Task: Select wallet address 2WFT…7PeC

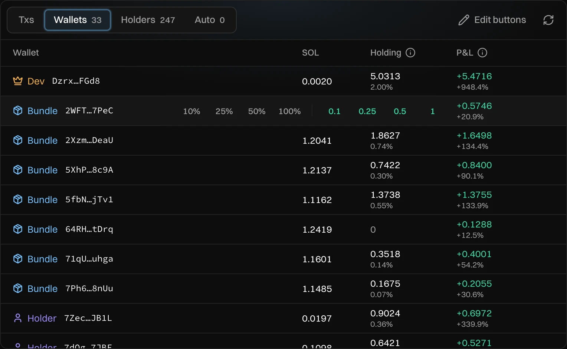Action: click(89, 110)
